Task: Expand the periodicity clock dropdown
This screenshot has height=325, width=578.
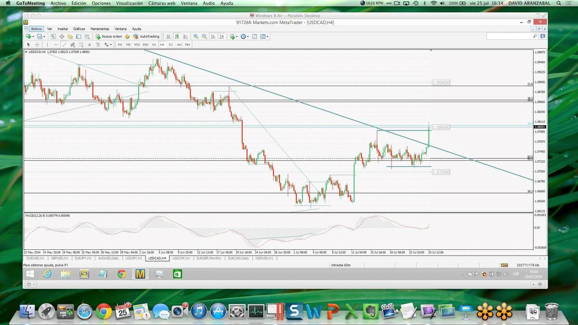Action: pos(248,37)
